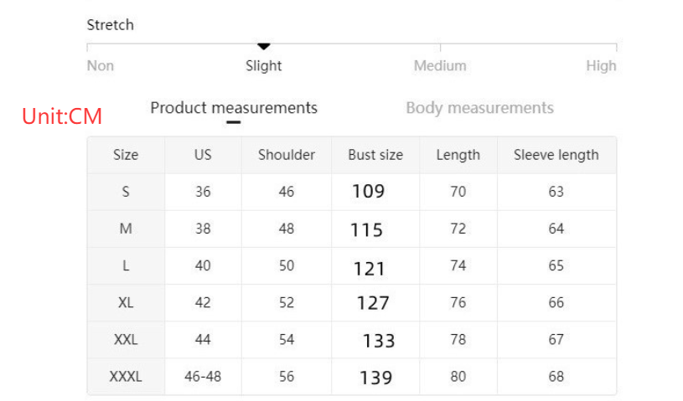
Task: Click the US size 46-48 cell
Action: [x=203, y=377]
